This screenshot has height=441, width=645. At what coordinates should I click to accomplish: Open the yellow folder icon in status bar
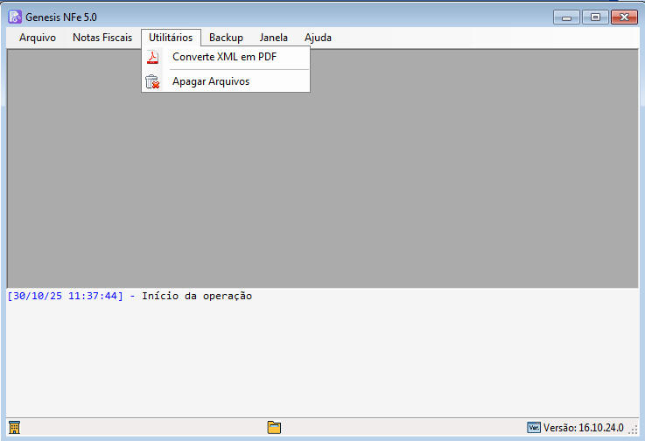pos(274,428)
